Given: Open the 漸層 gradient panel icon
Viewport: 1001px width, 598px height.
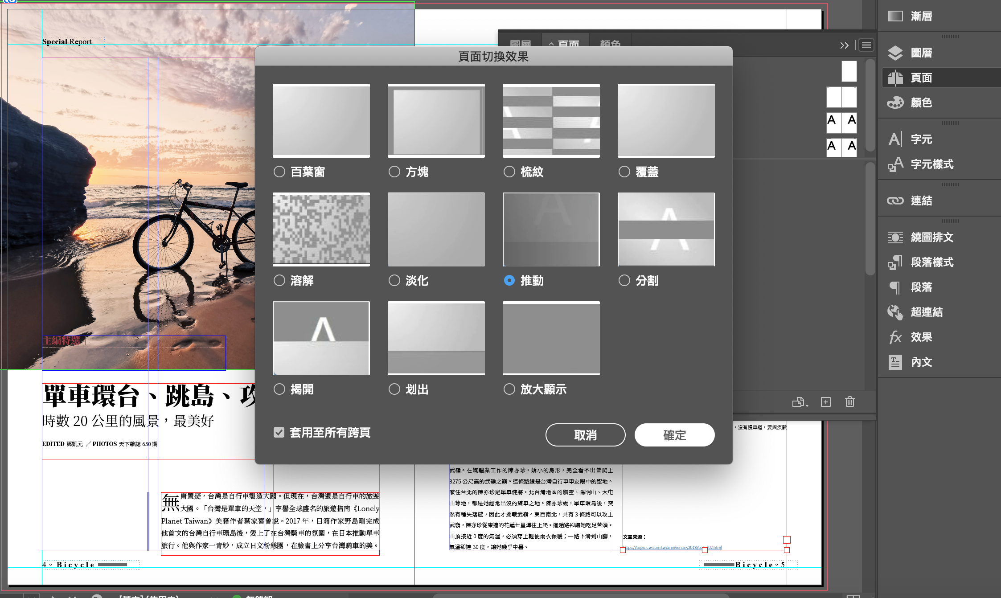Looking at the screenshot, I should point(895,16).
